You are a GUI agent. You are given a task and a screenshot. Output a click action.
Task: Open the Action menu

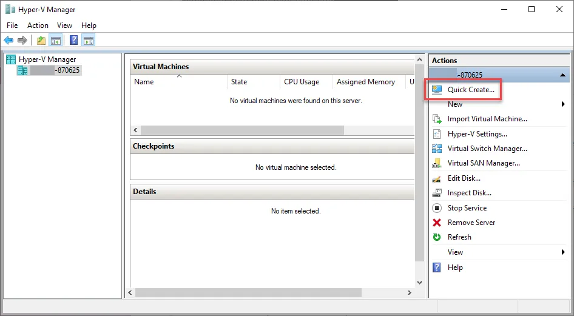pos(38,25)
